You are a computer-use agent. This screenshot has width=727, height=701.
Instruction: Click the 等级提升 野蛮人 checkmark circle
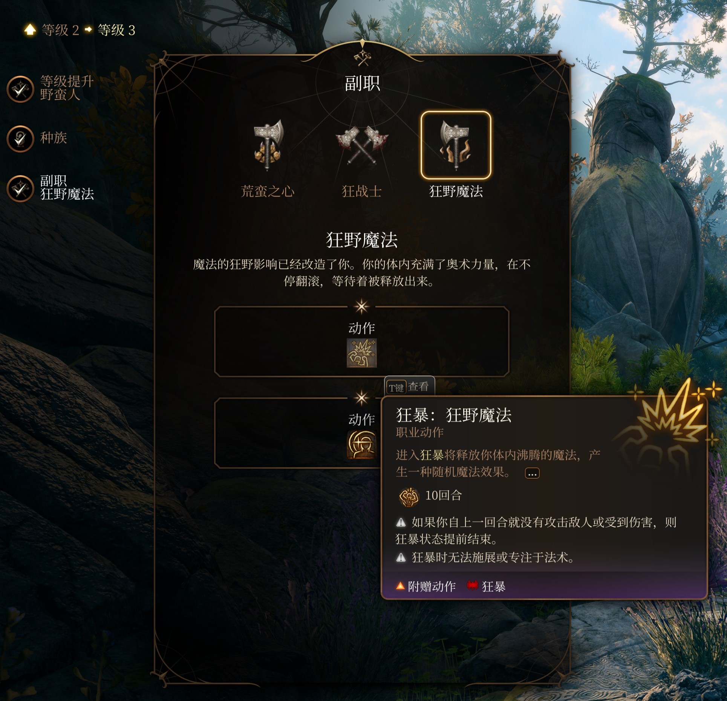coord(20,89)
